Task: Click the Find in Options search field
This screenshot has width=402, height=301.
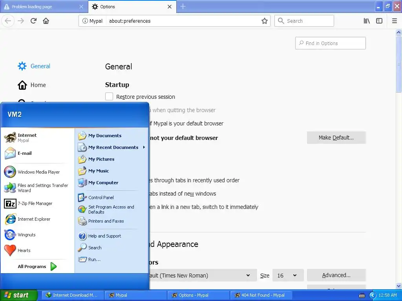Action: 331,43
